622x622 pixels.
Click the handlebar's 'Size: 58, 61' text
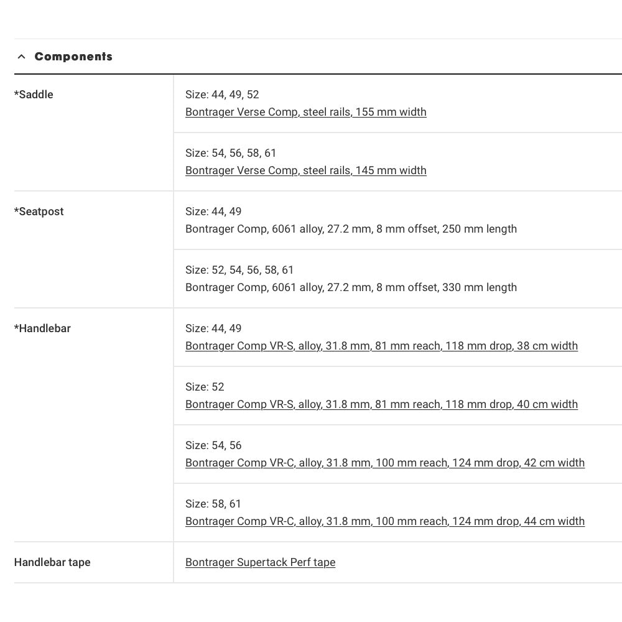[x=213, y=504]
